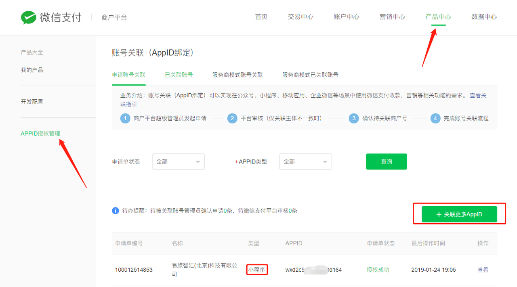Click step 1 circle icon 商户平台超级管理员发起申请

click(x=125, y=118)
